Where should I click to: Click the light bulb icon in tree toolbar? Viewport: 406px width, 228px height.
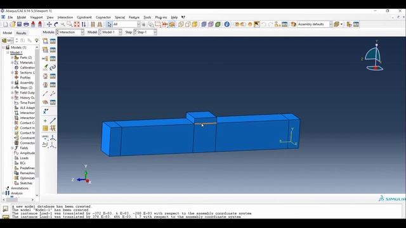click(x=37, y=41)
